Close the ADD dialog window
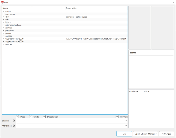The width and height of the screenshot is (176, 138). [x=173, y=2]
